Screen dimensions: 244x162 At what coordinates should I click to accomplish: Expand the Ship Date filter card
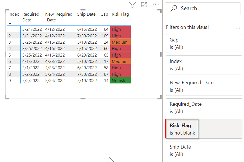pyautogui.click(x=204, y=150)
